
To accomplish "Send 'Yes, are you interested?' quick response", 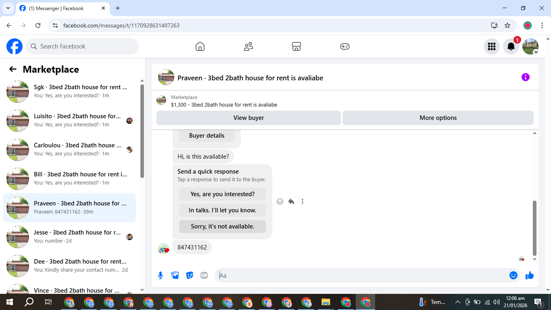I will pyautogui.click(x=223, y=194).
